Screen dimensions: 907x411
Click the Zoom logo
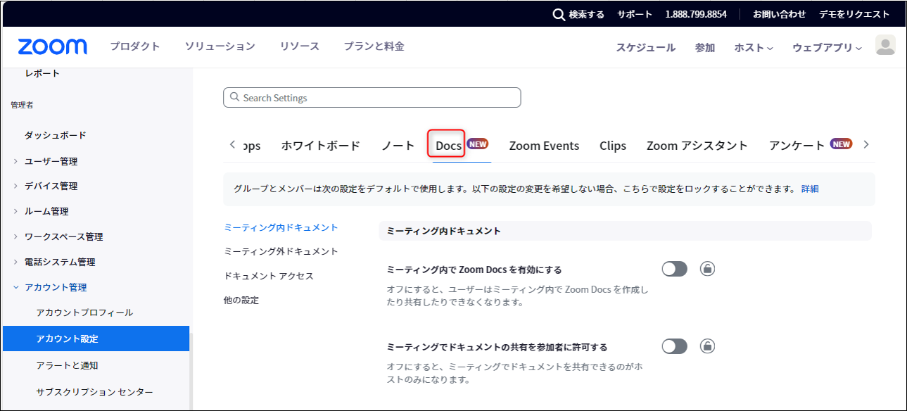(53, 46)
